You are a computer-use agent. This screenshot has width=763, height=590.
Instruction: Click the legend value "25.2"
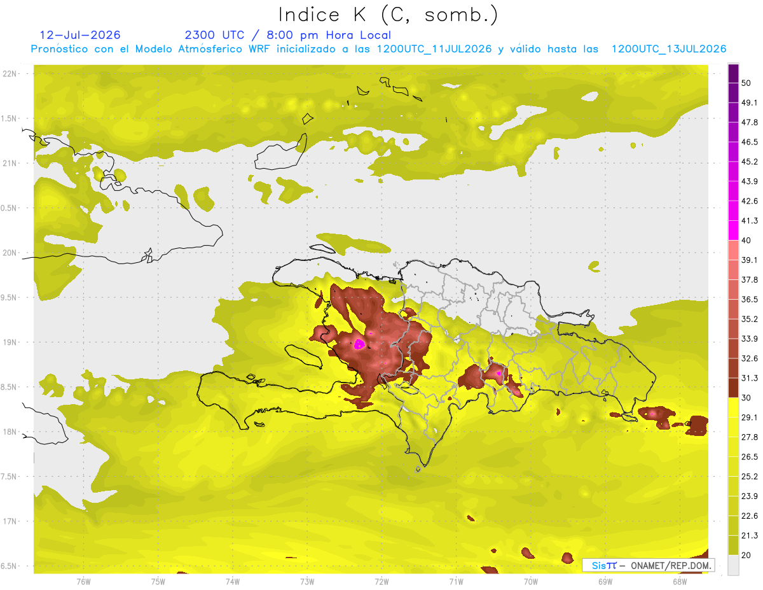750,476
